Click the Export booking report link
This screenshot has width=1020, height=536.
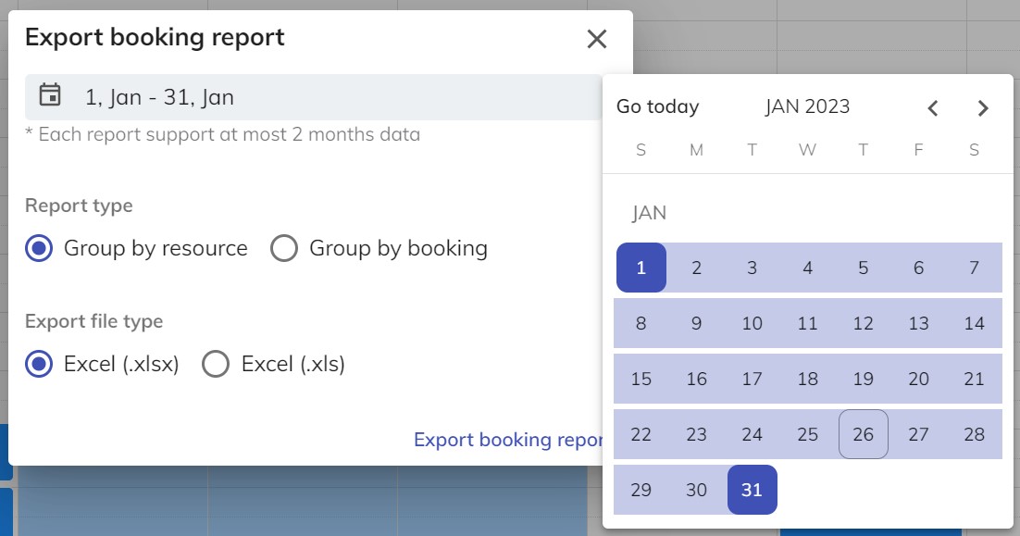(x=507, y=440)
